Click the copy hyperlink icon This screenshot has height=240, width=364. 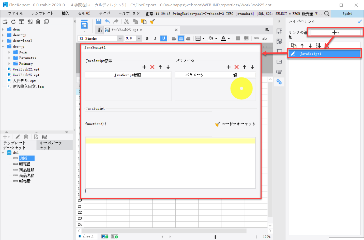pyautogui.click(x=294, y=46)
